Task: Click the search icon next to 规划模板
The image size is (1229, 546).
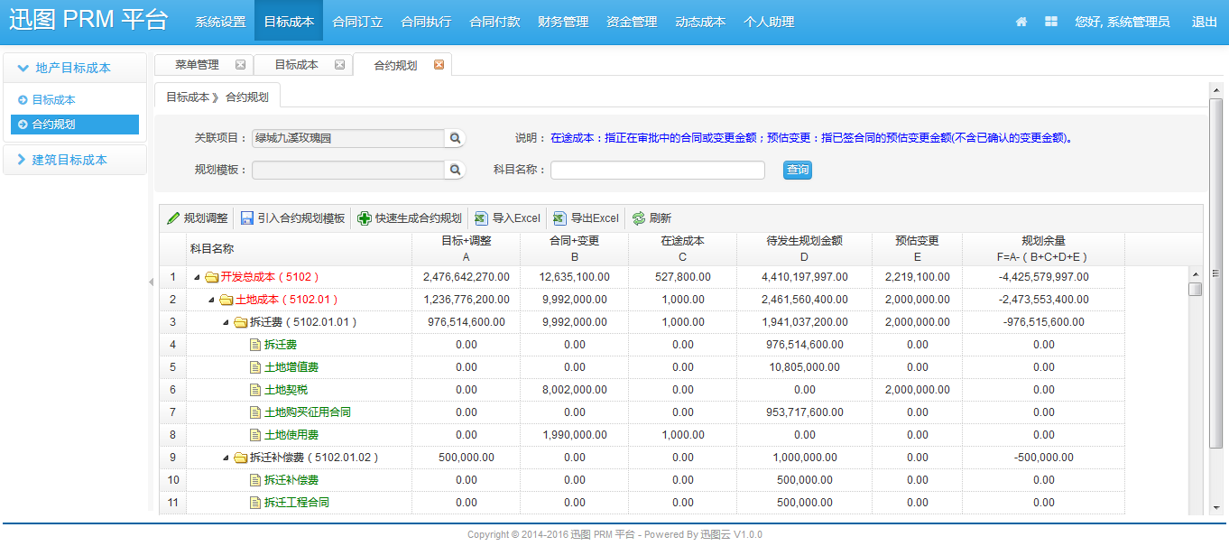Action: coord(456,170)
